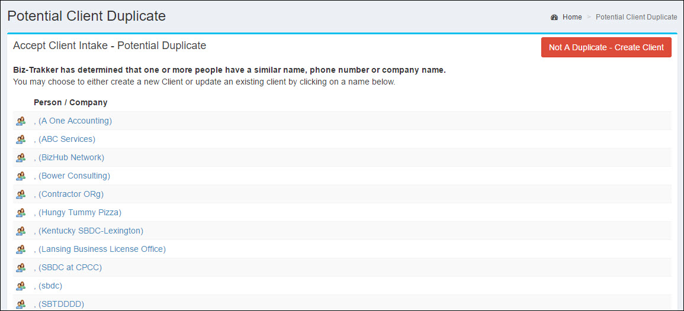Screen dimensions: 684x311
Task: Open Kentucky SBDC-Lexington client link
Action: point(89,231)
